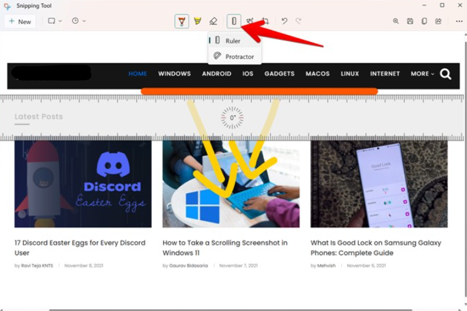Screen dimensions: 467x311
Task: Open the snipping mode rectangle selector
Action: click(x=55, y=21)
